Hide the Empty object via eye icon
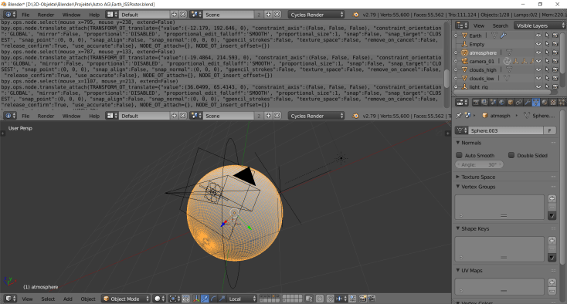 [x=538, y=44]
